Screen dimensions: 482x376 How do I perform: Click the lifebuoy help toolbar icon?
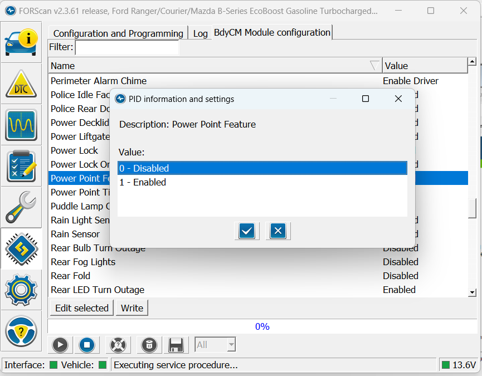coord(118,345)
